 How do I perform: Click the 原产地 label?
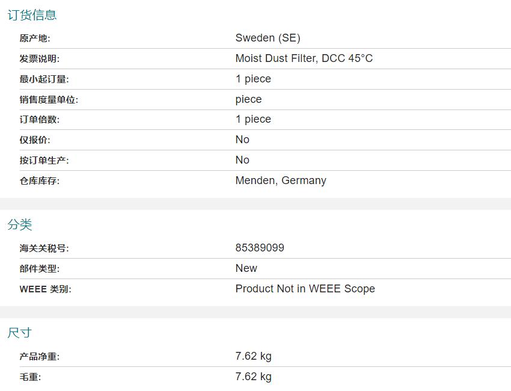pyautogui.click(x=35, y=38)
